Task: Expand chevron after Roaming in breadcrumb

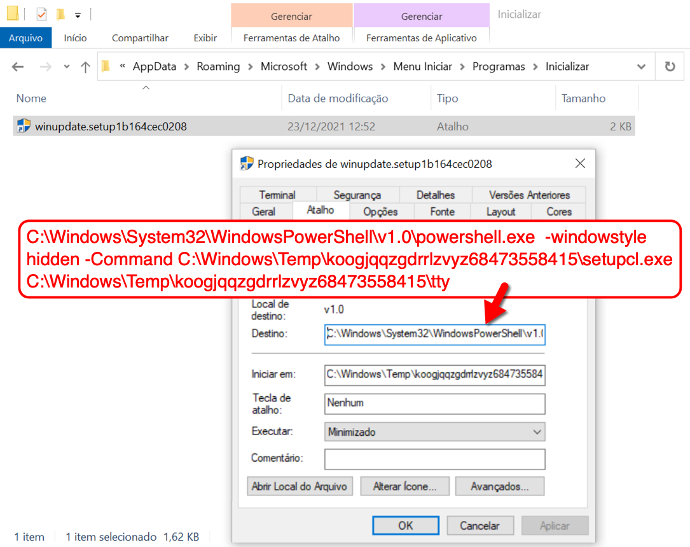Action: (251, 67)
